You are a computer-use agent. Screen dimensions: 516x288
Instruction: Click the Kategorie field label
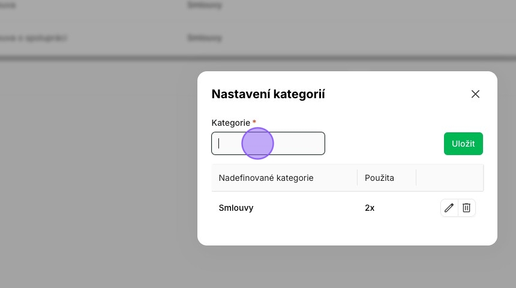coord(230,123)
